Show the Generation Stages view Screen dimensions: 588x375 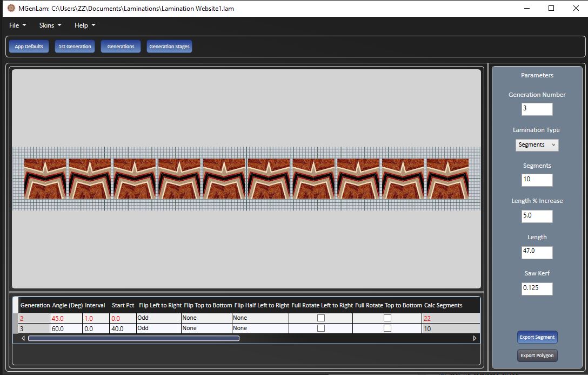(x=169, y=47)
